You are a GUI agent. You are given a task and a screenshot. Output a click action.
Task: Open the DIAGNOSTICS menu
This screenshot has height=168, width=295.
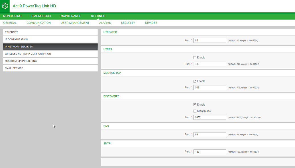coord(41,16)
